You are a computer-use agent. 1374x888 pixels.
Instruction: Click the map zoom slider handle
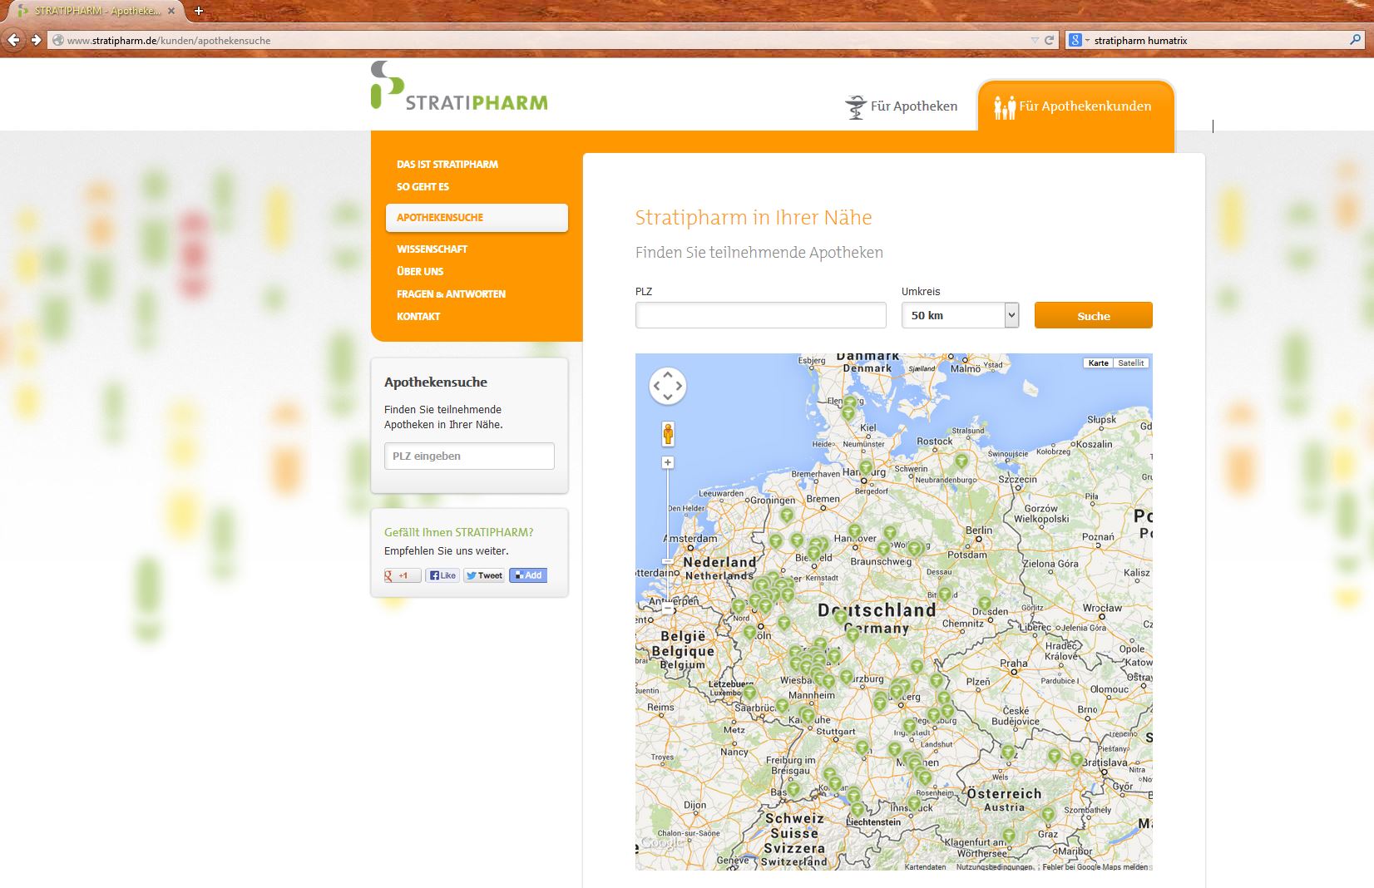tap(668, 561)
